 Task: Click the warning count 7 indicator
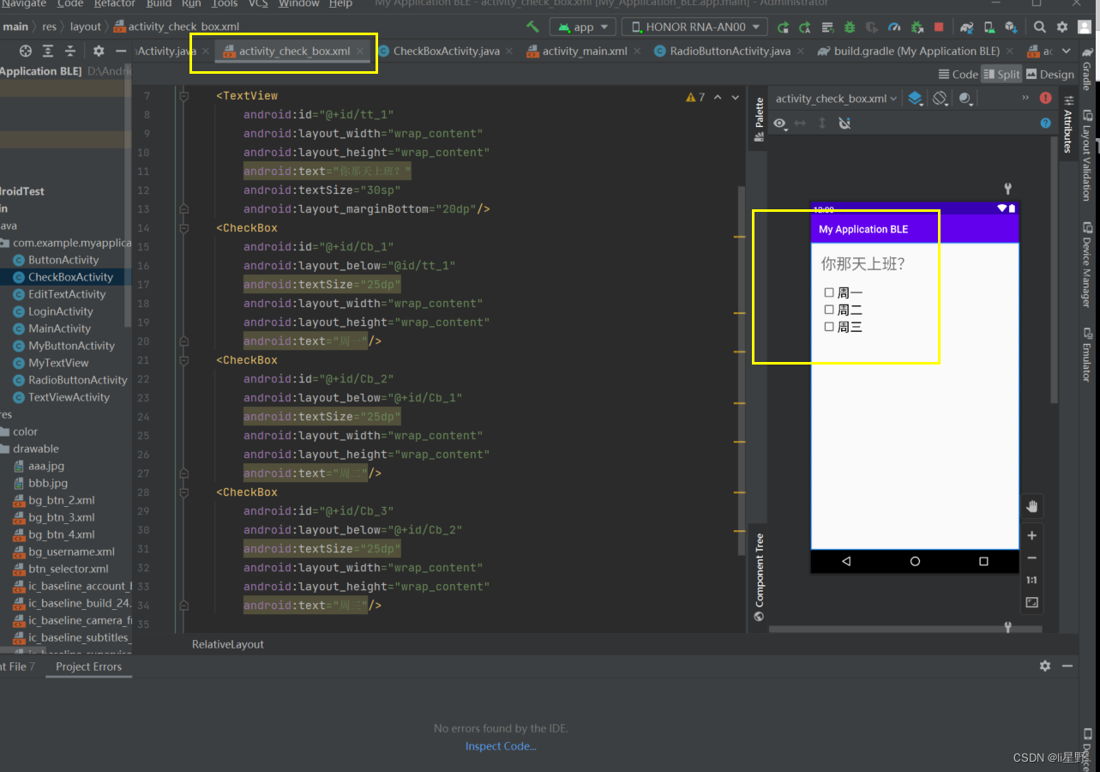(x=695, y=98)
